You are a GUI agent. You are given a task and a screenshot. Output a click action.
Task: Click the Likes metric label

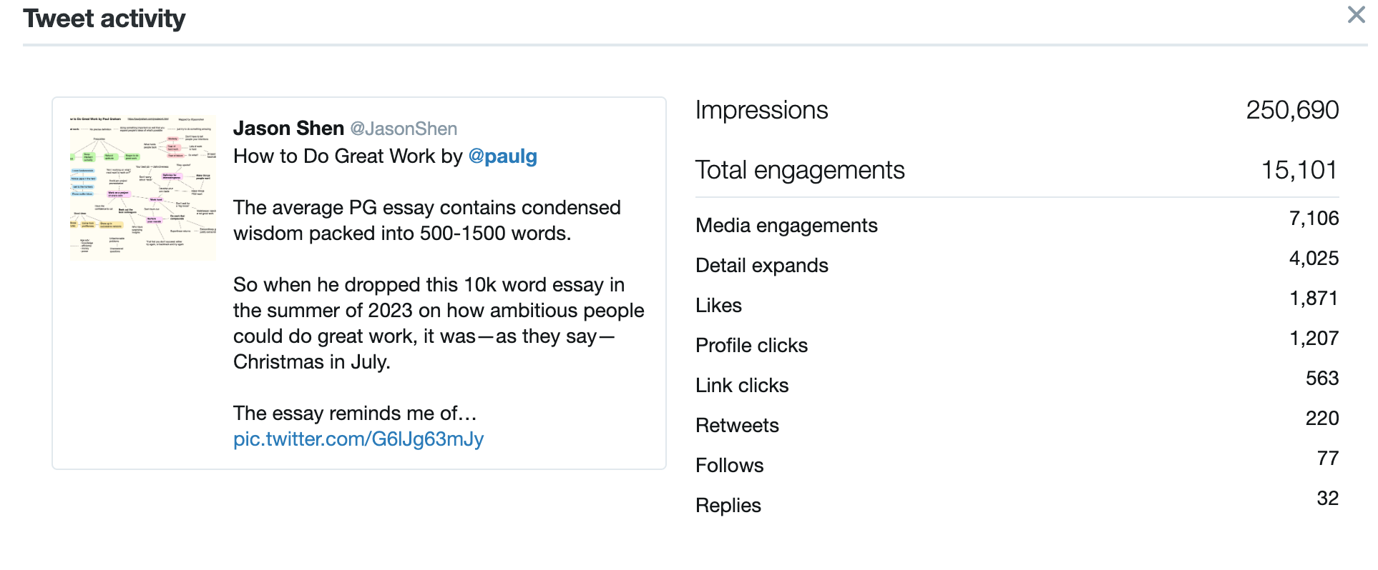[718, 306]
